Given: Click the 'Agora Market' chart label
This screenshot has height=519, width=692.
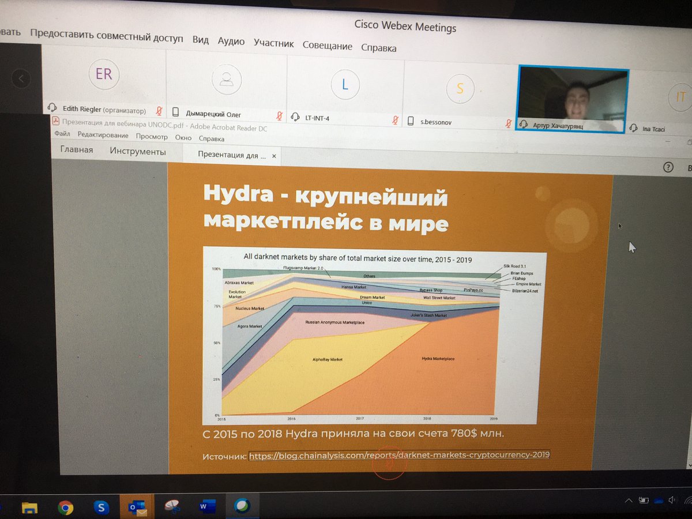Looking at the screenshot, I should (250, 326).
